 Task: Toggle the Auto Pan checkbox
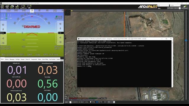click(97, 102)
